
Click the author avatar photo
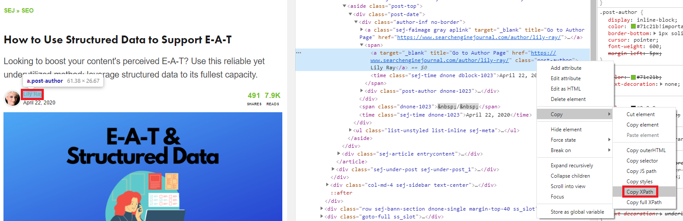(12, 98)
